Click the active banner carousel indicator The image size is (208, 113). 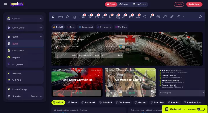pyautogui.click(x=57, y=64)
